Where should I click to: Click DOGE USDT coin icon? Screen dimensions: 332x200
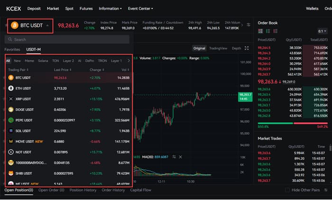point(11,109)
